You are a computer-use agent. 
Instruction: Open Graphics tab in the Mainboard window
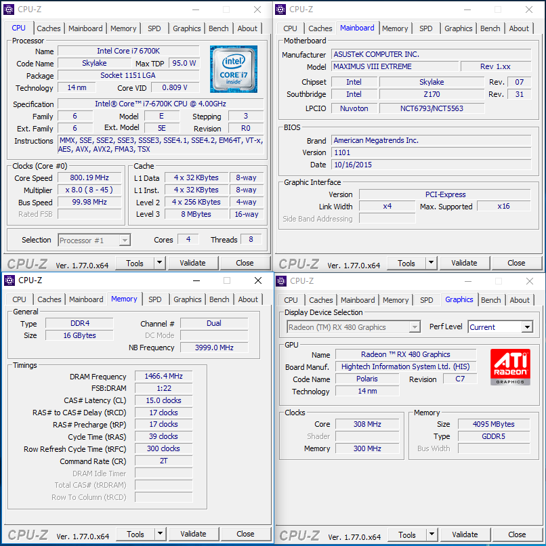click(458, 28)
